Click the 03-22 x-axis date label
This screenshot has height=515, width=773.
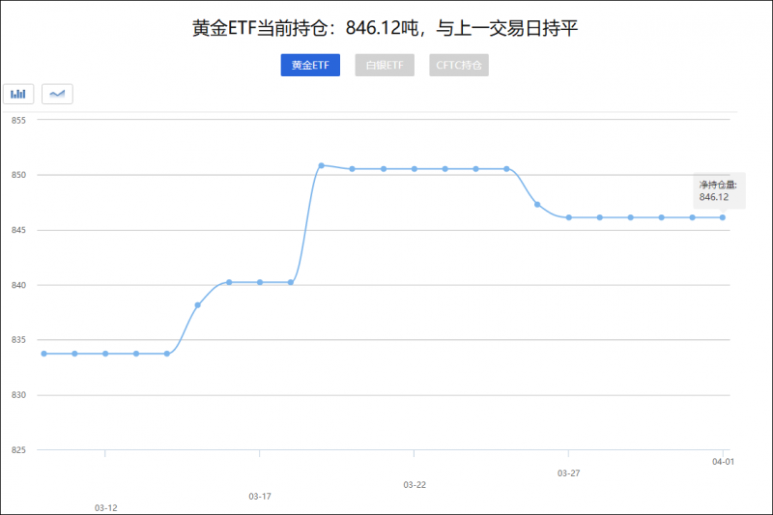pyautogui.click(x=415, y=484)
